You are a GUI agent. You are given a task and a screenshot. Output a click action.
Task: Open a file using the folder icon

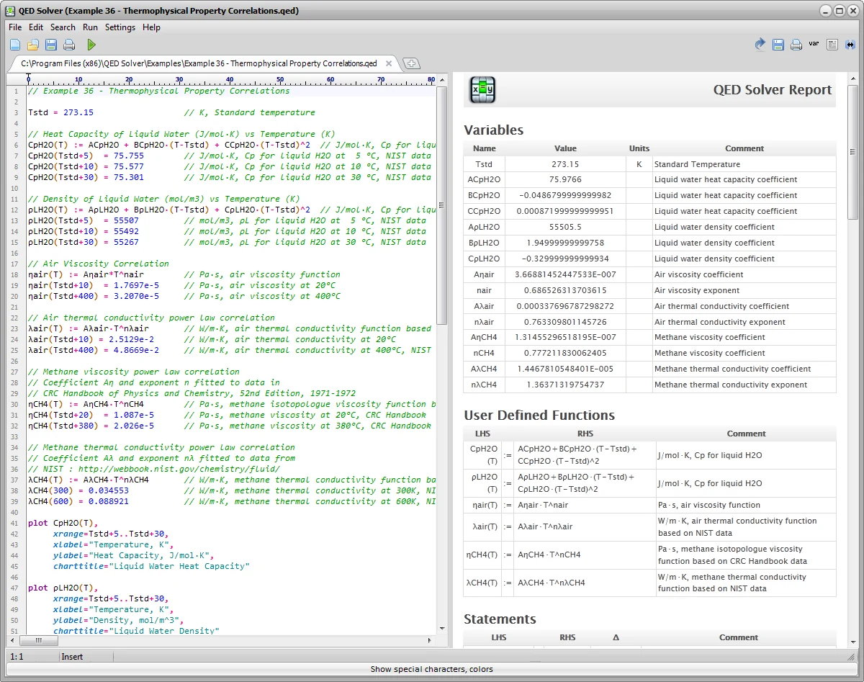(33, 45)
